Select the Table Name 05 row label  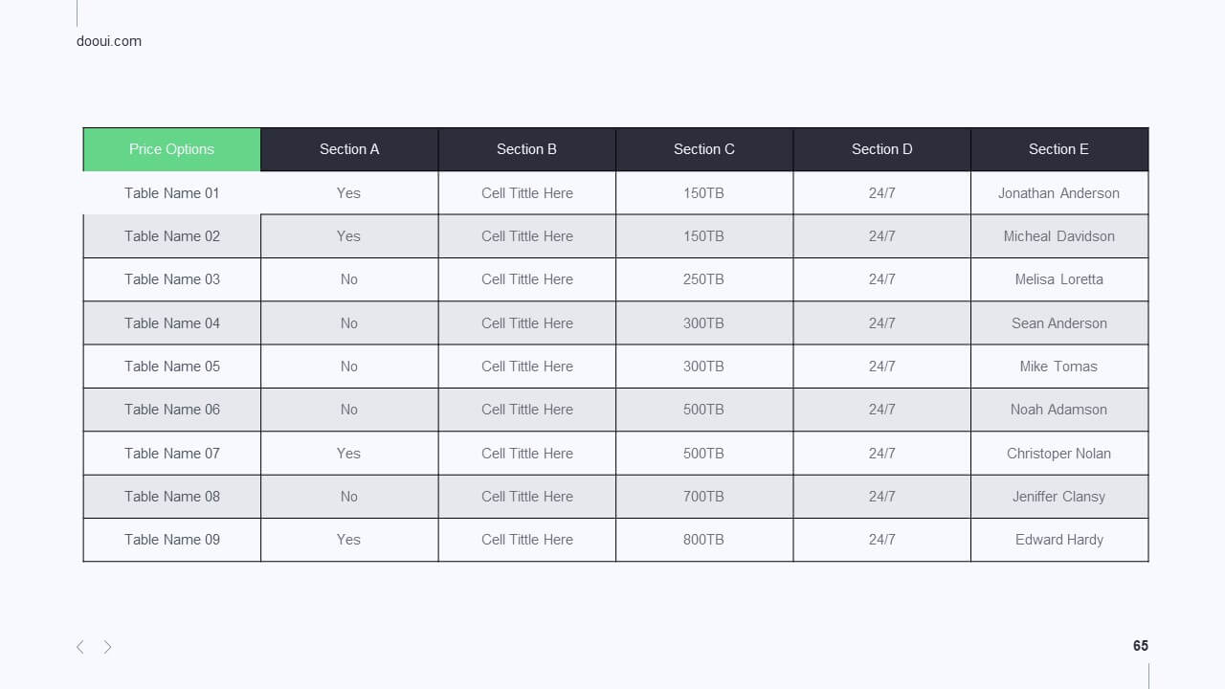click(x=172, y=367)
